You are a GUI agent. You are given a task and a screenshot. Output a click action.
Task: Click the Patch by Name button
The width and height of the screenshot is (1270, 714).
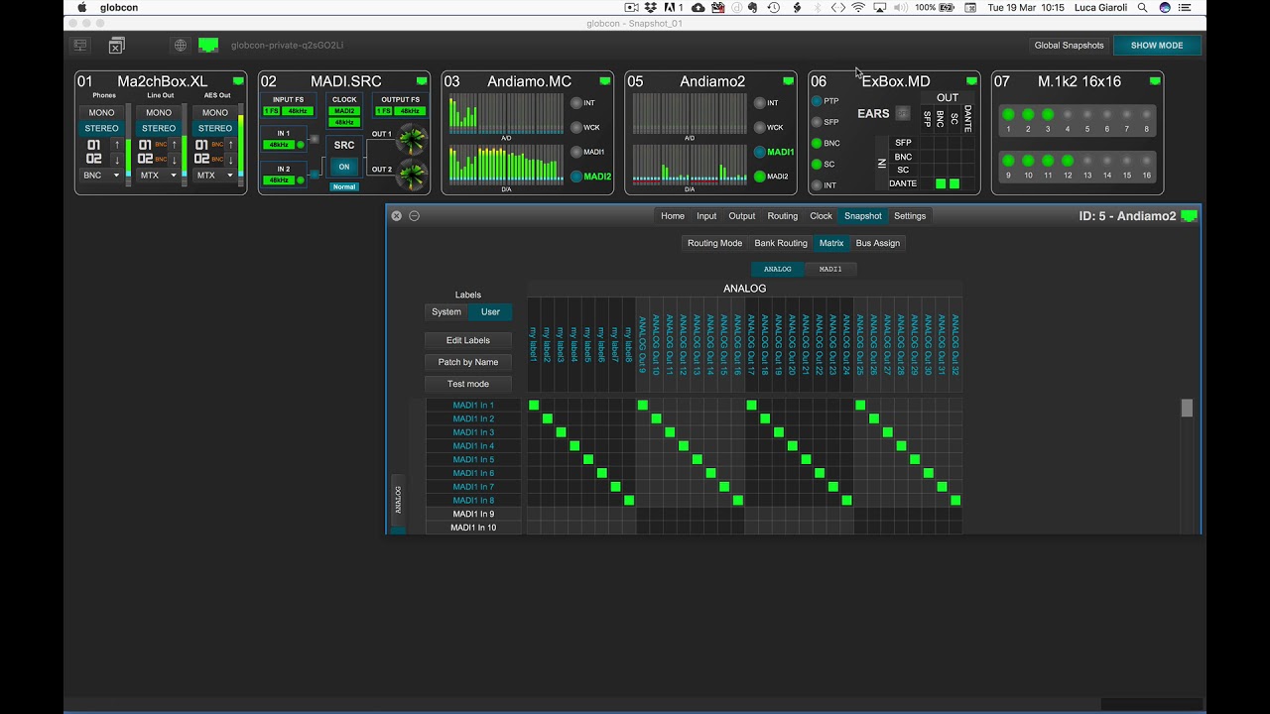(x=468, y=362)
